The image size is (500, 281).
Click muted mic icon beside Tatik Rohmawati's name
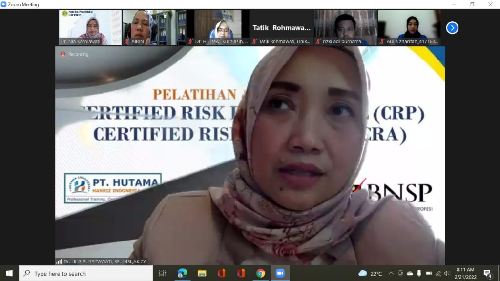(x=254, y=41)
